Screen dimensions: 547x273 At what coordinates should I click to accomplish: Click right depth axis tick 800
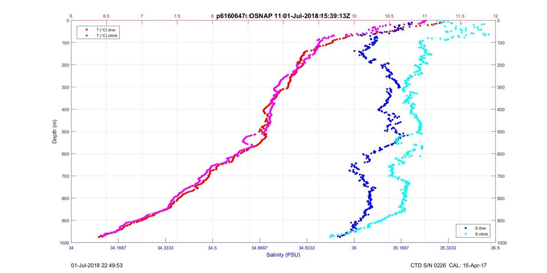[502, 199]
